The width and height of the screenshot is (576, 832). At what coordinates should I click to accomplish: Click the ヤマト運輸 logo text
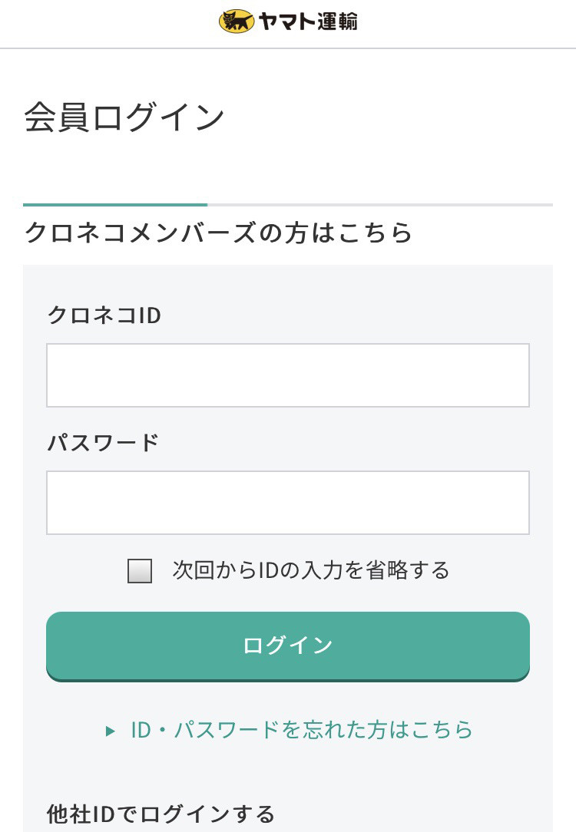point(308,21)
